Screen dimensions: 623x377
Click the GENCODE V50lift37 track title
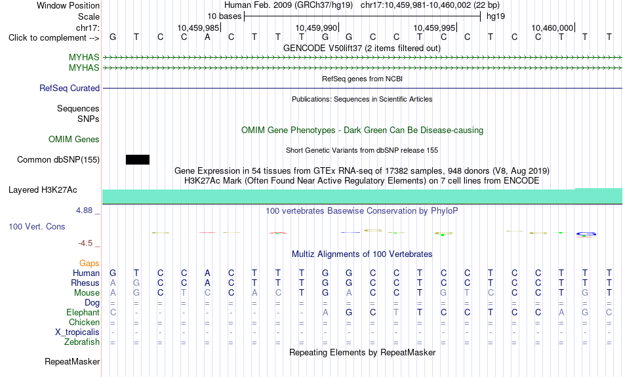[x=362, y=48]
